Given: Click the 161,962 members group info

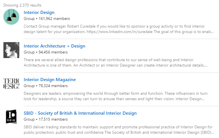Looking at the screenshot, I should pyautogui.click(x=47, y=18).
